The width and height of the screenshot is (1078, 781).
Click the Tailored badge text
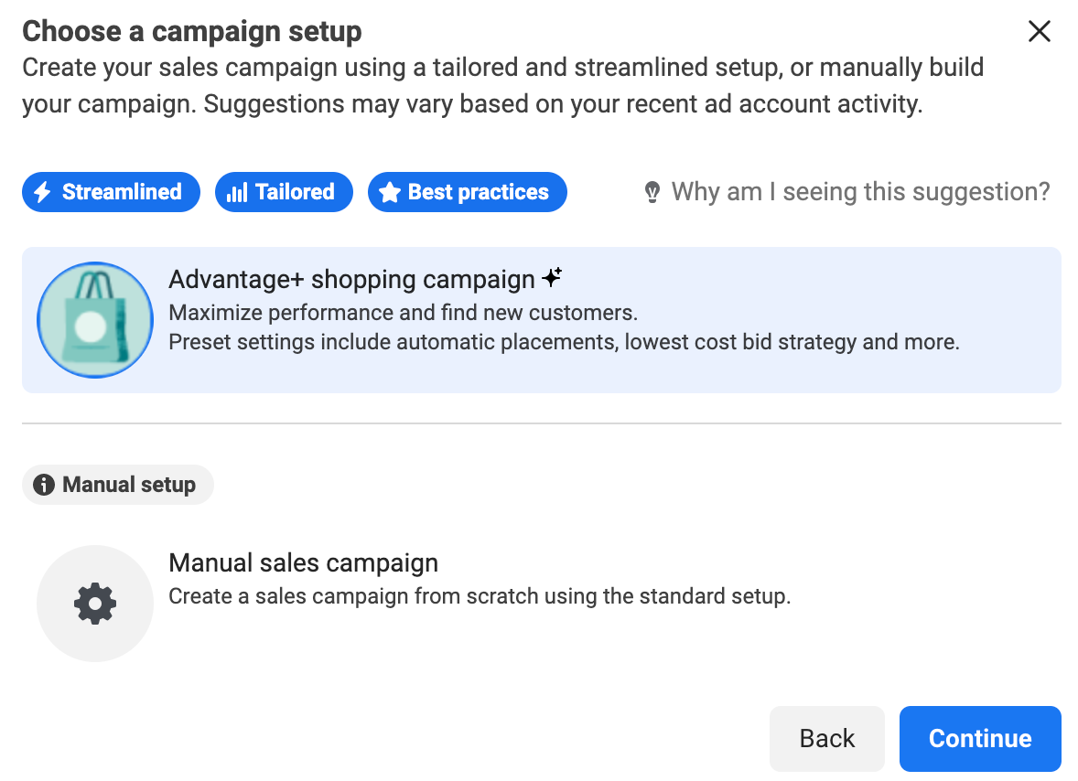295,192
